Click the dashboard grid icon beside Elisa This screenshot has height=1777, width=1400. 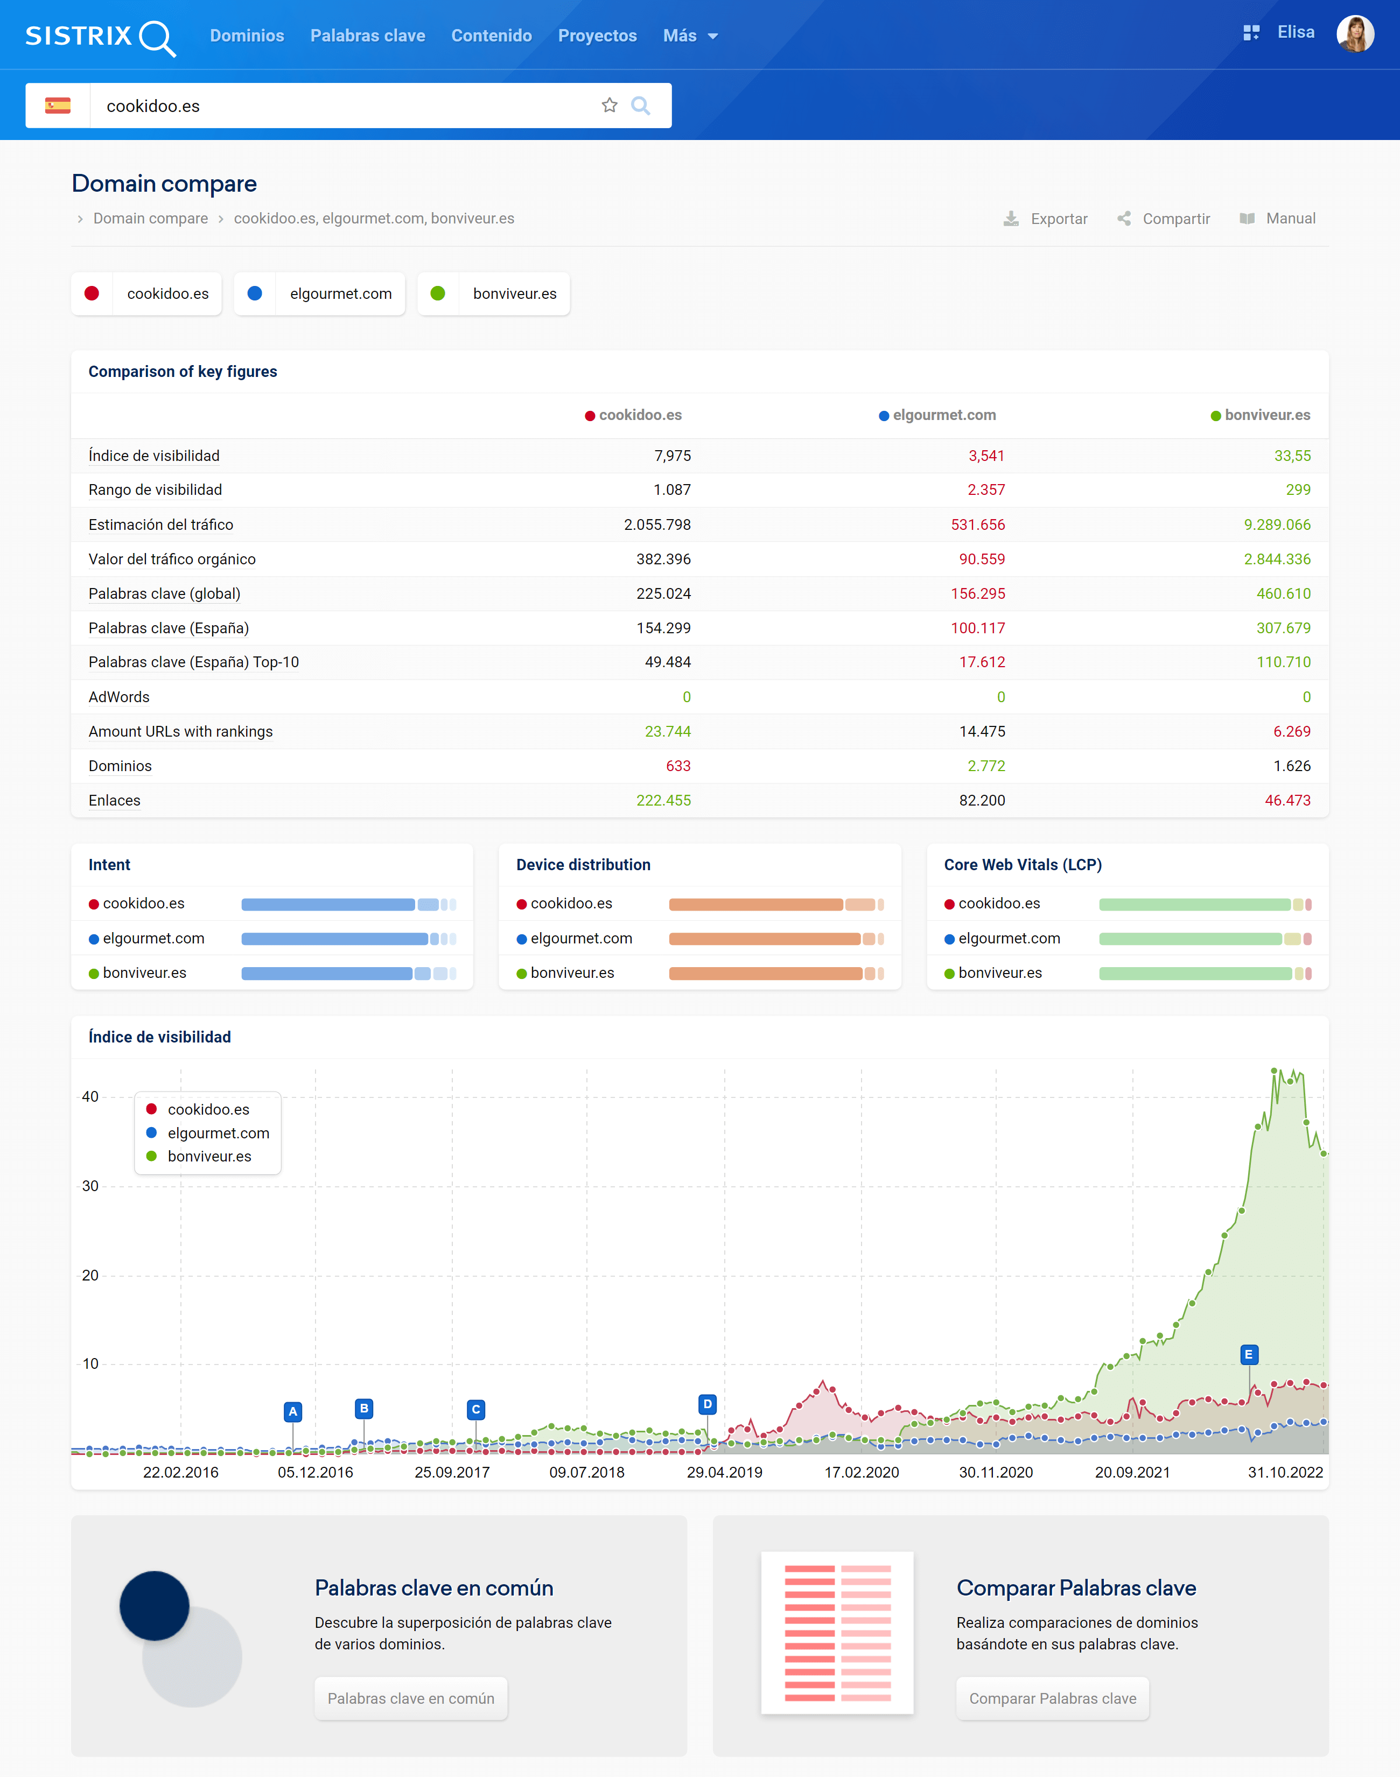point(1251,33)
